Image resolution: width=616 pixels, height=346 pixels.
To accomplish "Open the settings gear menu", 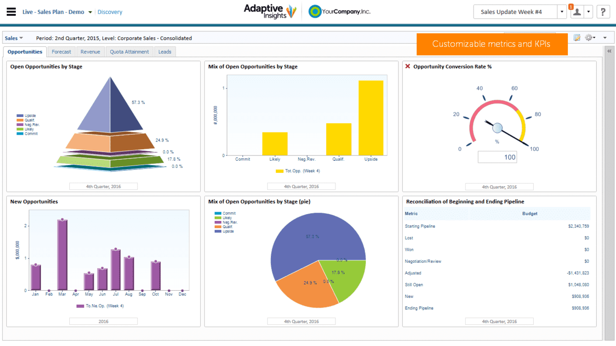I will click(589, 38).
